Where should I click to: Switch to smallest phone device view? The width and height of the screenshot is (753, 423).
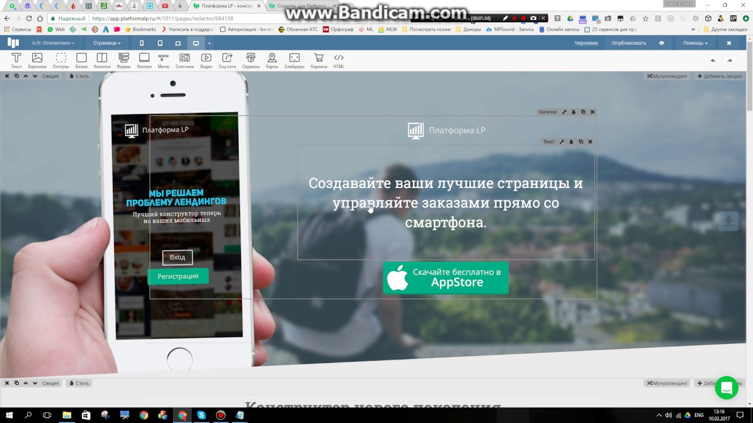click(142, 43)
